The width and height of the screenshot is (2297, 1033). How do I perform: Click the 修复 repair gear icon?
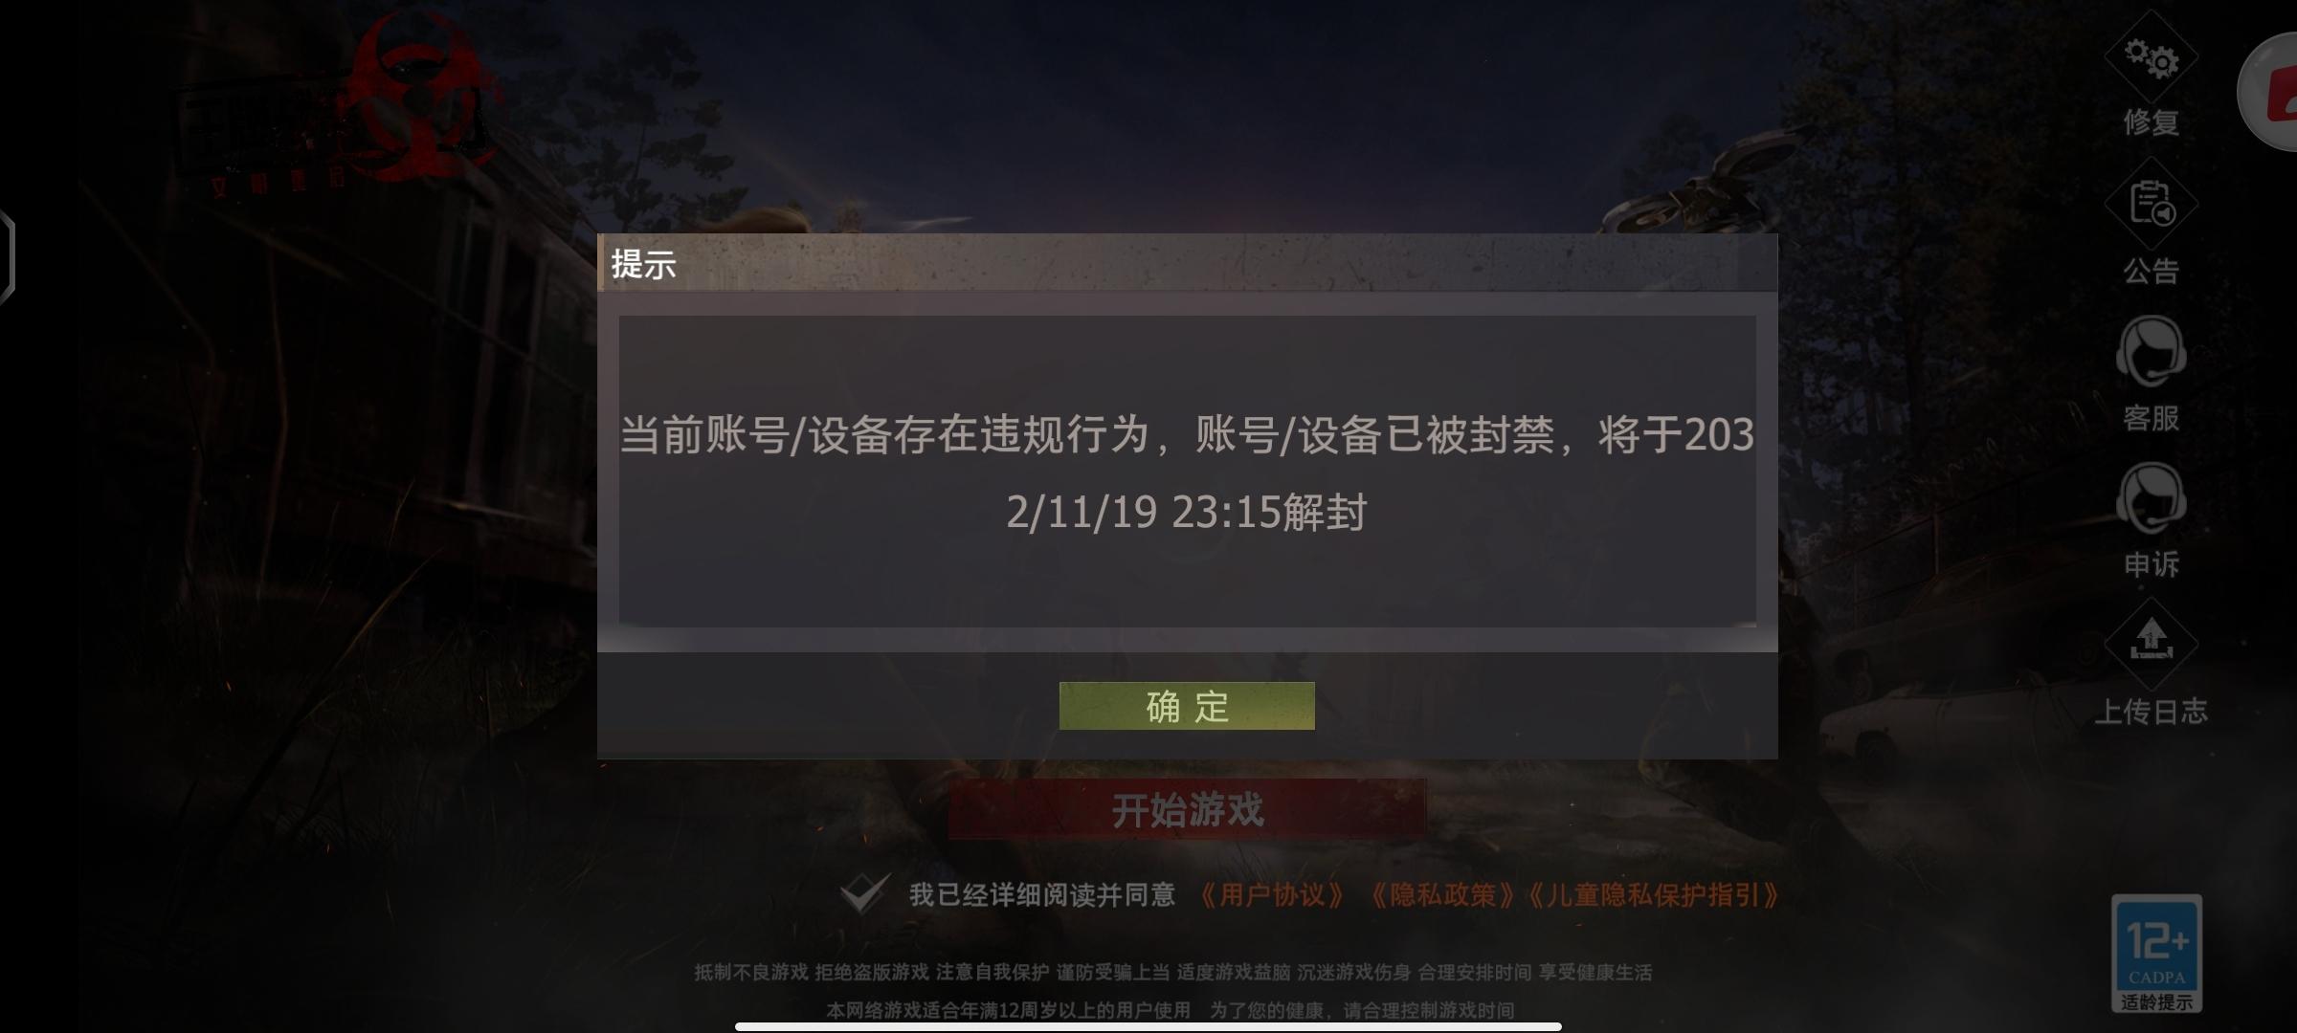(x=2152, y=59)
